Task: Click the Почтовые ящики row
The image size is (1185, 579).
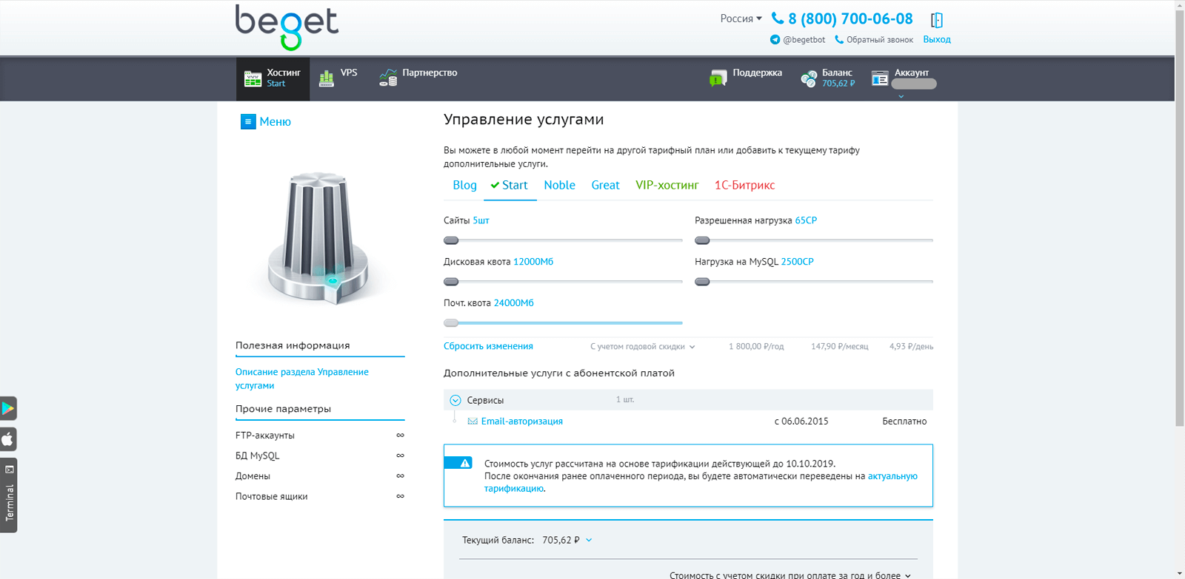Action: (x=320, y=496)
